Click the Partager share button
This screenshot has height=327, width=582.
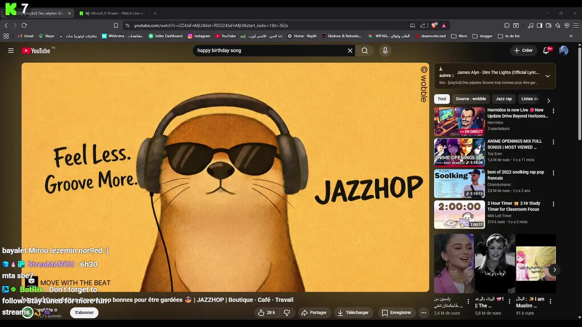[314, 312]
